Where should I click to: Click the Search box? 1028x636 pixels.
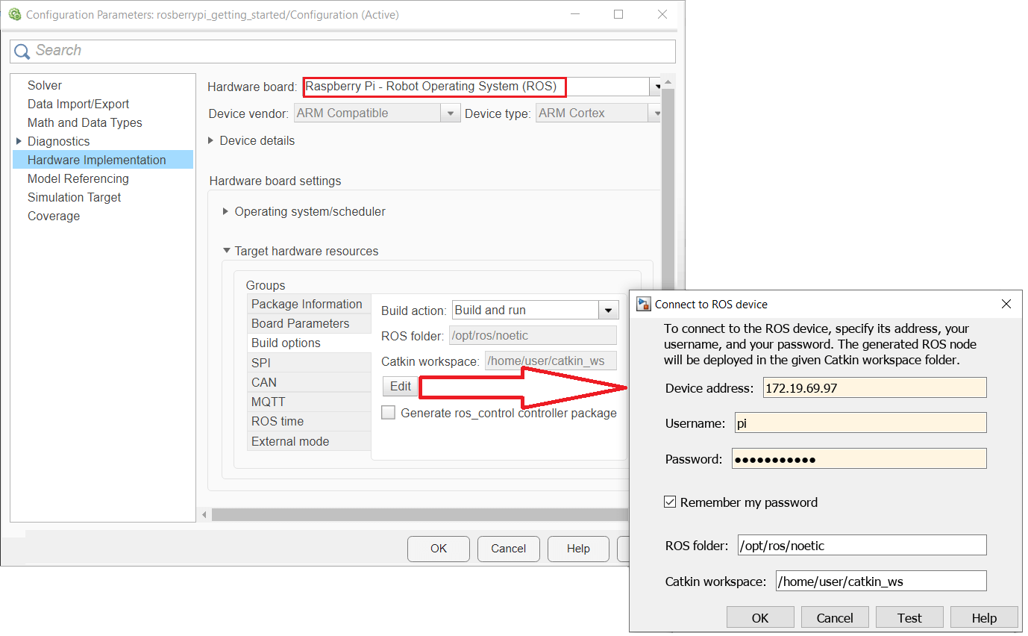(x=342, y=51)
